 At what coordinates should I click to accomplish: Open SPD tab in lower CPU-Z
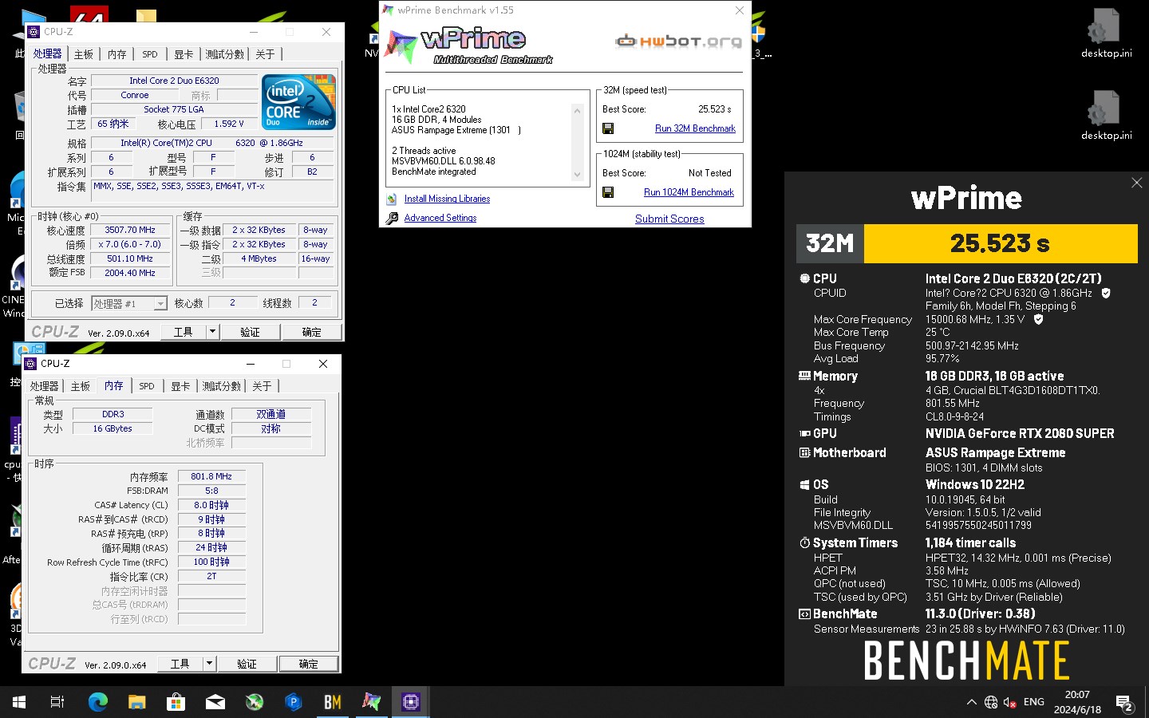pos(147,386)
